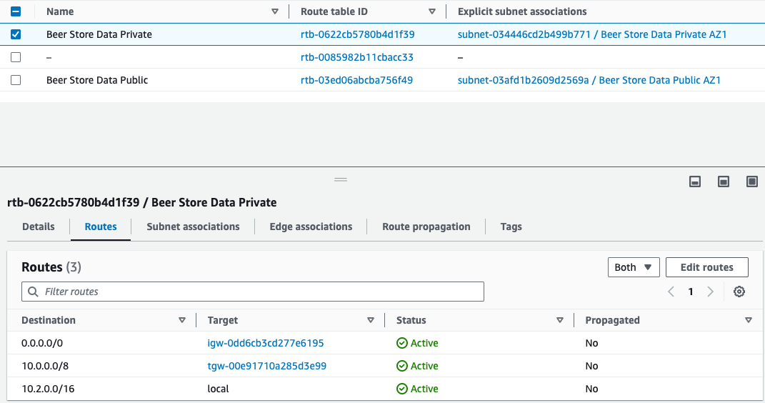Click the Filter routes search field
Image resolution: width=765 pixels, height=403 pixels.
pyautogui.click(x=253, y=292)
